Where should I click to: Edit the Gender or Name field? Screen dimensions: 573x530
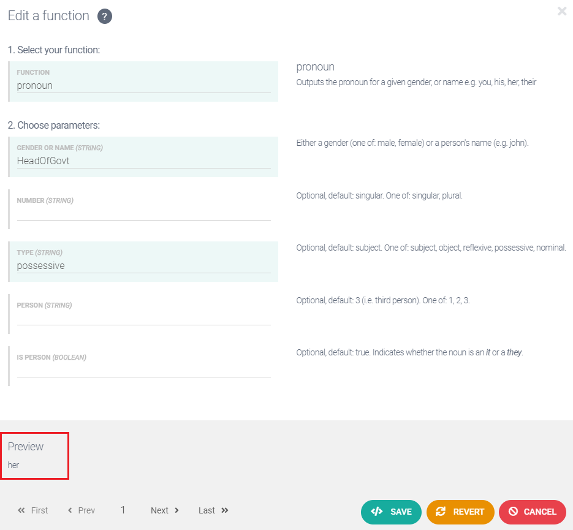(143, 161)
